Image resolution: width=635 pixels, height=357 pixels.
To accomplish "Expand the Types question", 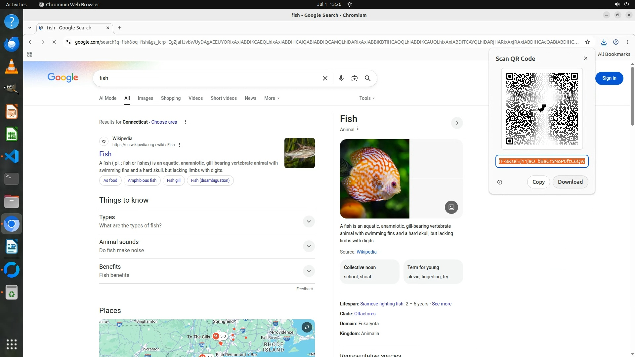I will click(x=309, y=221).
